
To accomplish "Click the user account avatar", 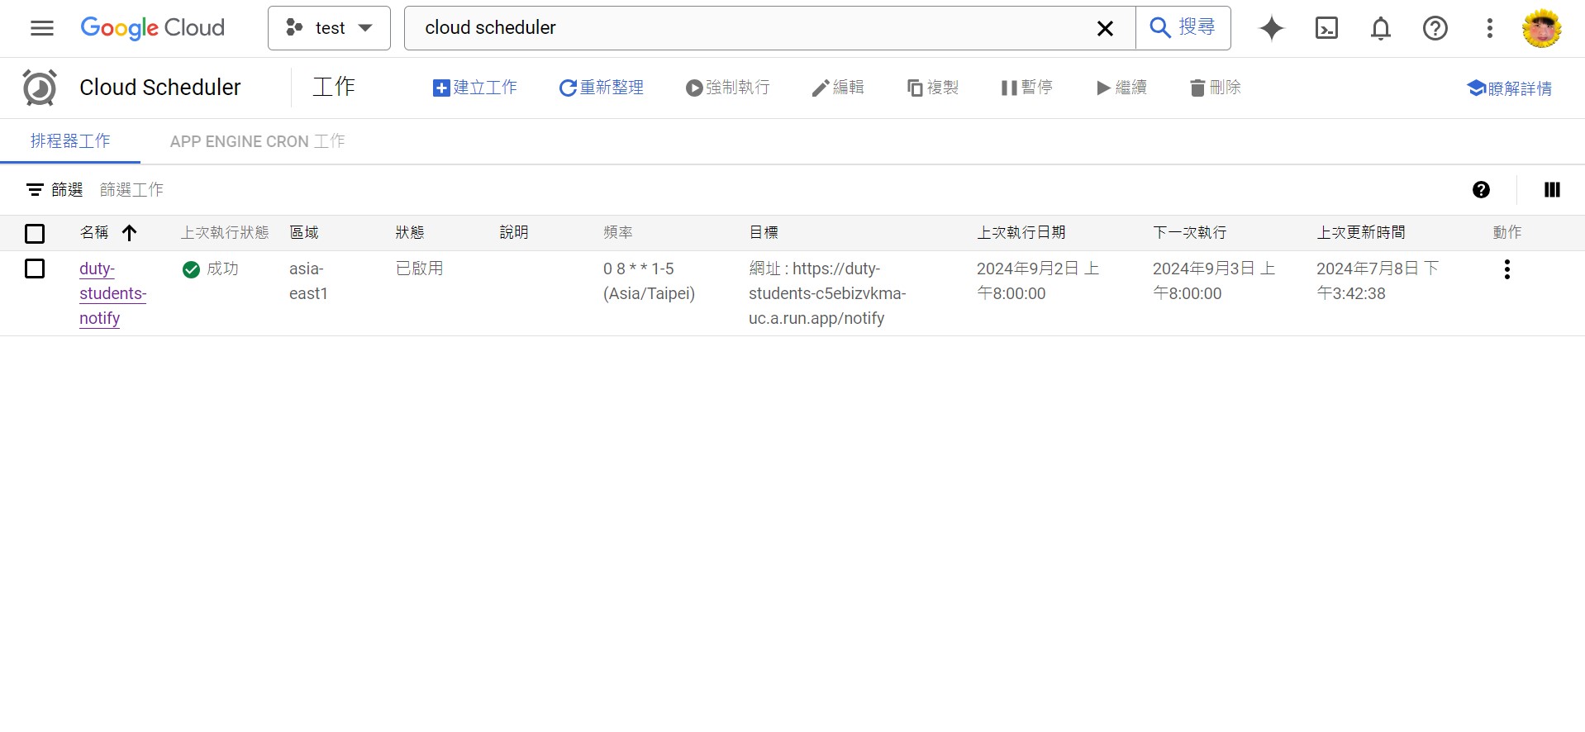I will coord(1542,28).
